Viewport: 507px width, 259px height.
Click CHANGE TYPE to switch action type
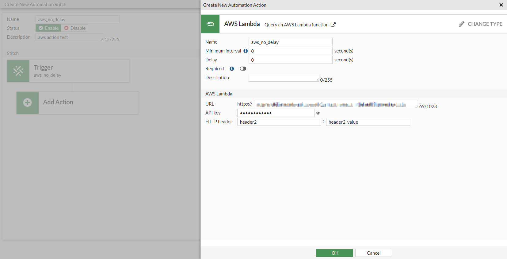(x=480, y=24)
